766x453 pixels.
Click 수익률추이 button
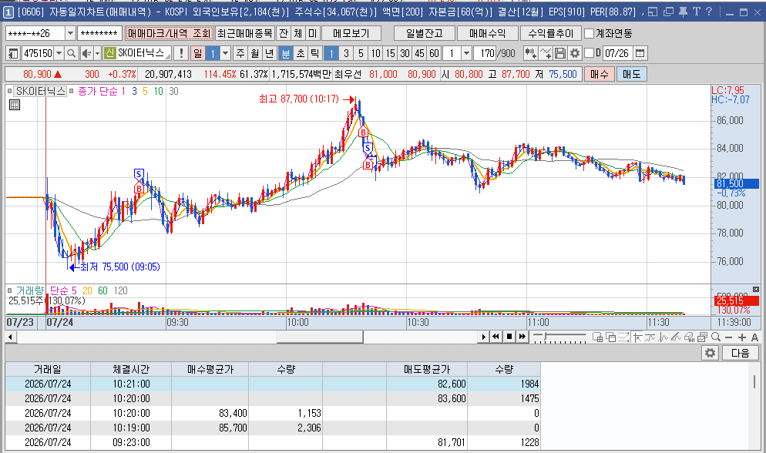[550, 33]
